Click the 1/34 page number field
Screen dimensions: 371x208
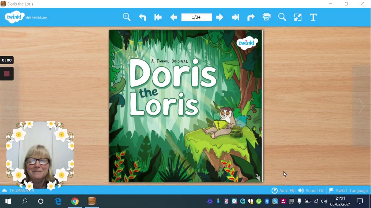[197, 17]
